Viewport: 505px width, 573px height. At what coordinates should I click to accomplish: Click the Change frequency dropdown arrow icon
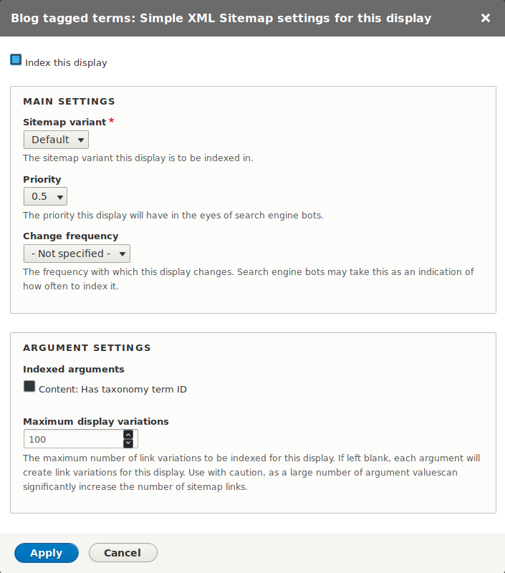pos(122,253)
